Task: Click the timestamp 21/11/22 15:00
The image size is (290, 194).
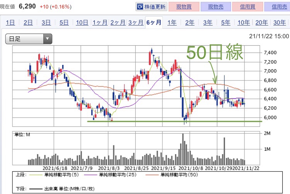Action: [x=269, y=36]
